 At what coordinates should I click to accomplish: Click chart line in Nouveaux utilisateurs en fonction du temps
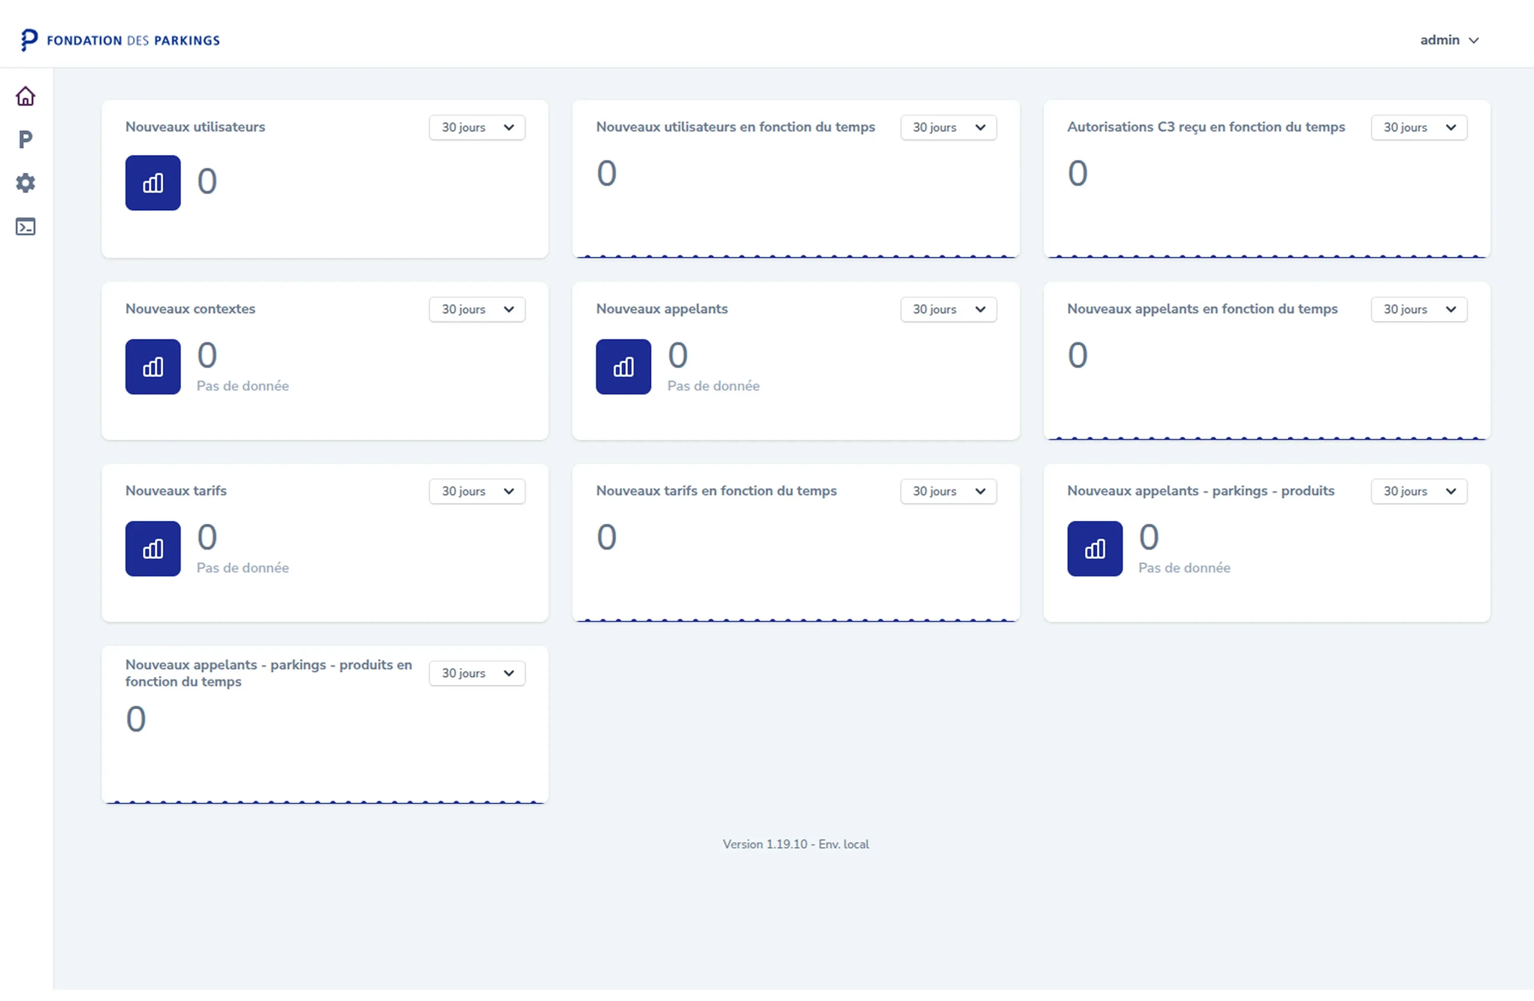tap(795, 256)
